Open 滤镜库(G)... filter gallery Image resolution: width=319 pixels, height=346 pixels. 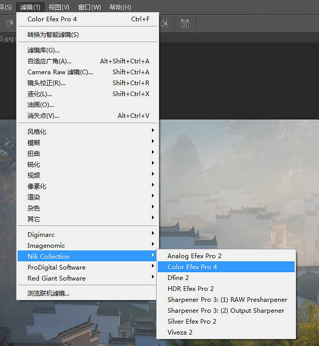coord(44,50)
